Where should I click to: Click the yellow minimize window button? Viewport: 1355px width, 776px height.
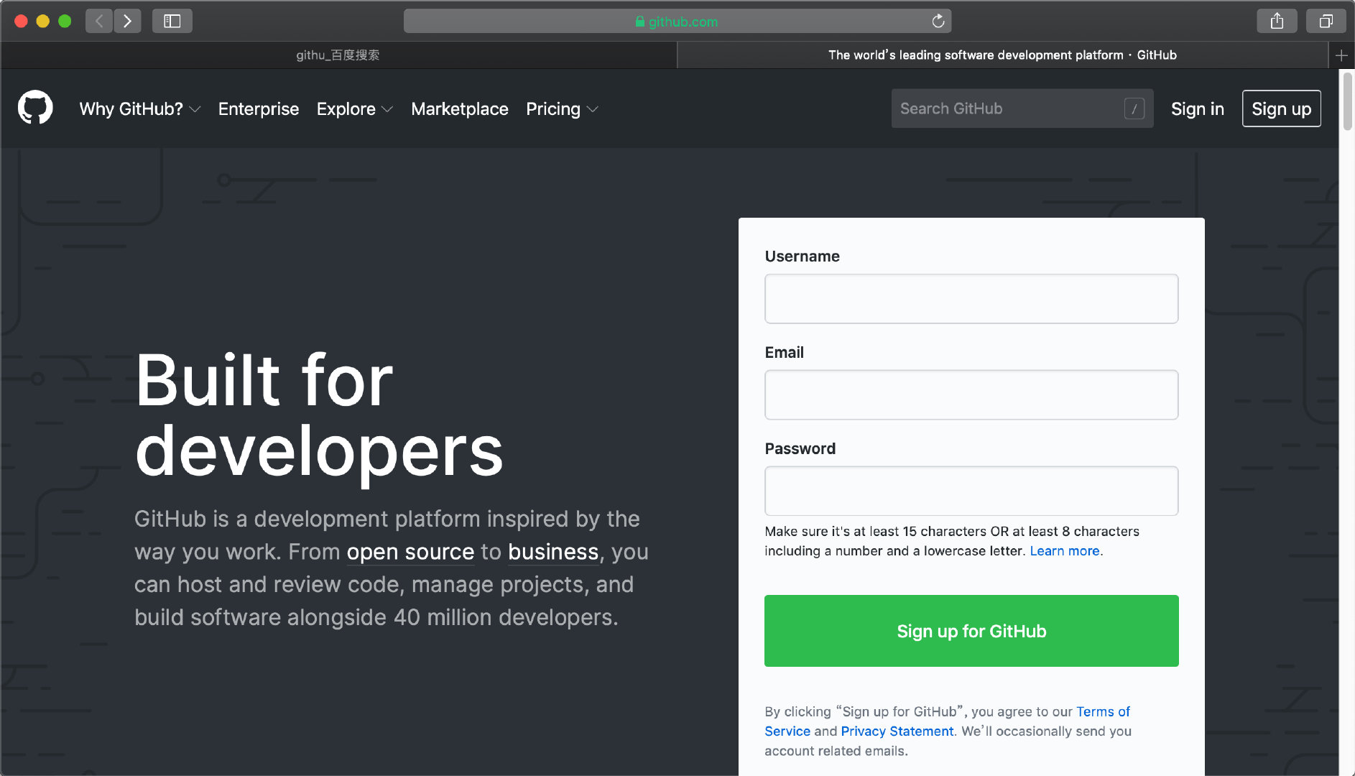click(x=43, y=21)
